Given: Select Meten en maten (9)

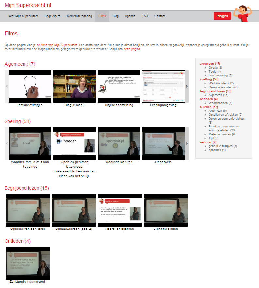Looking at the screenshot, I should (x=222, y=134).
